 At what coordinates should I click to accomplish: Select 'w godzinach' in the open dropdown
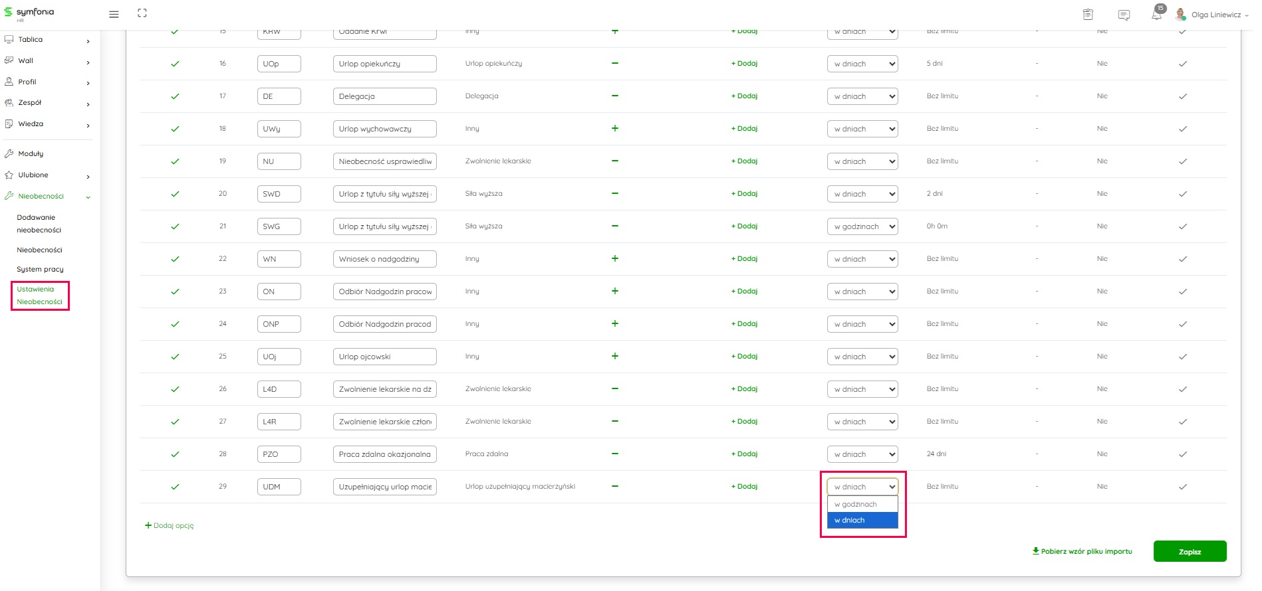coord(862,504)
